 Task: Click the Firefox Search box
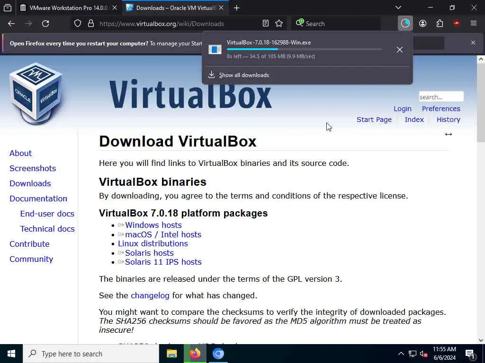336,24
